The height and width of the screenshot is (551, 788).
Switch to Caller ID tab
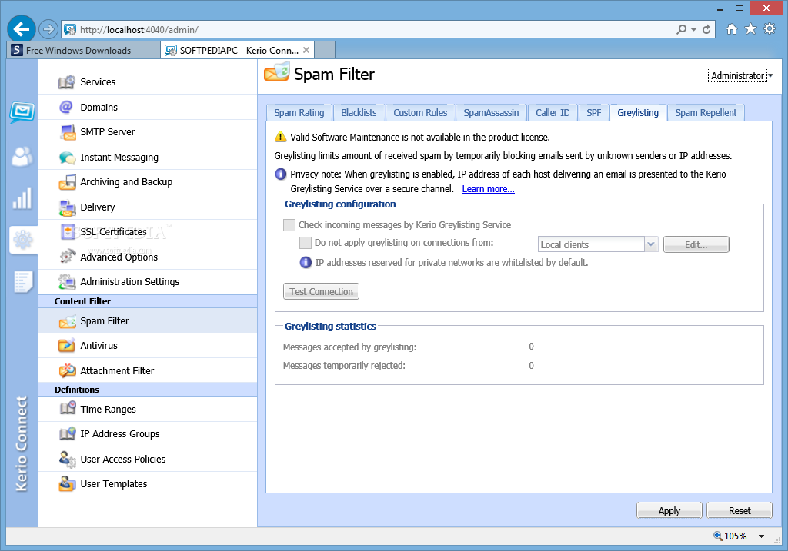click(x=553, y=113)
